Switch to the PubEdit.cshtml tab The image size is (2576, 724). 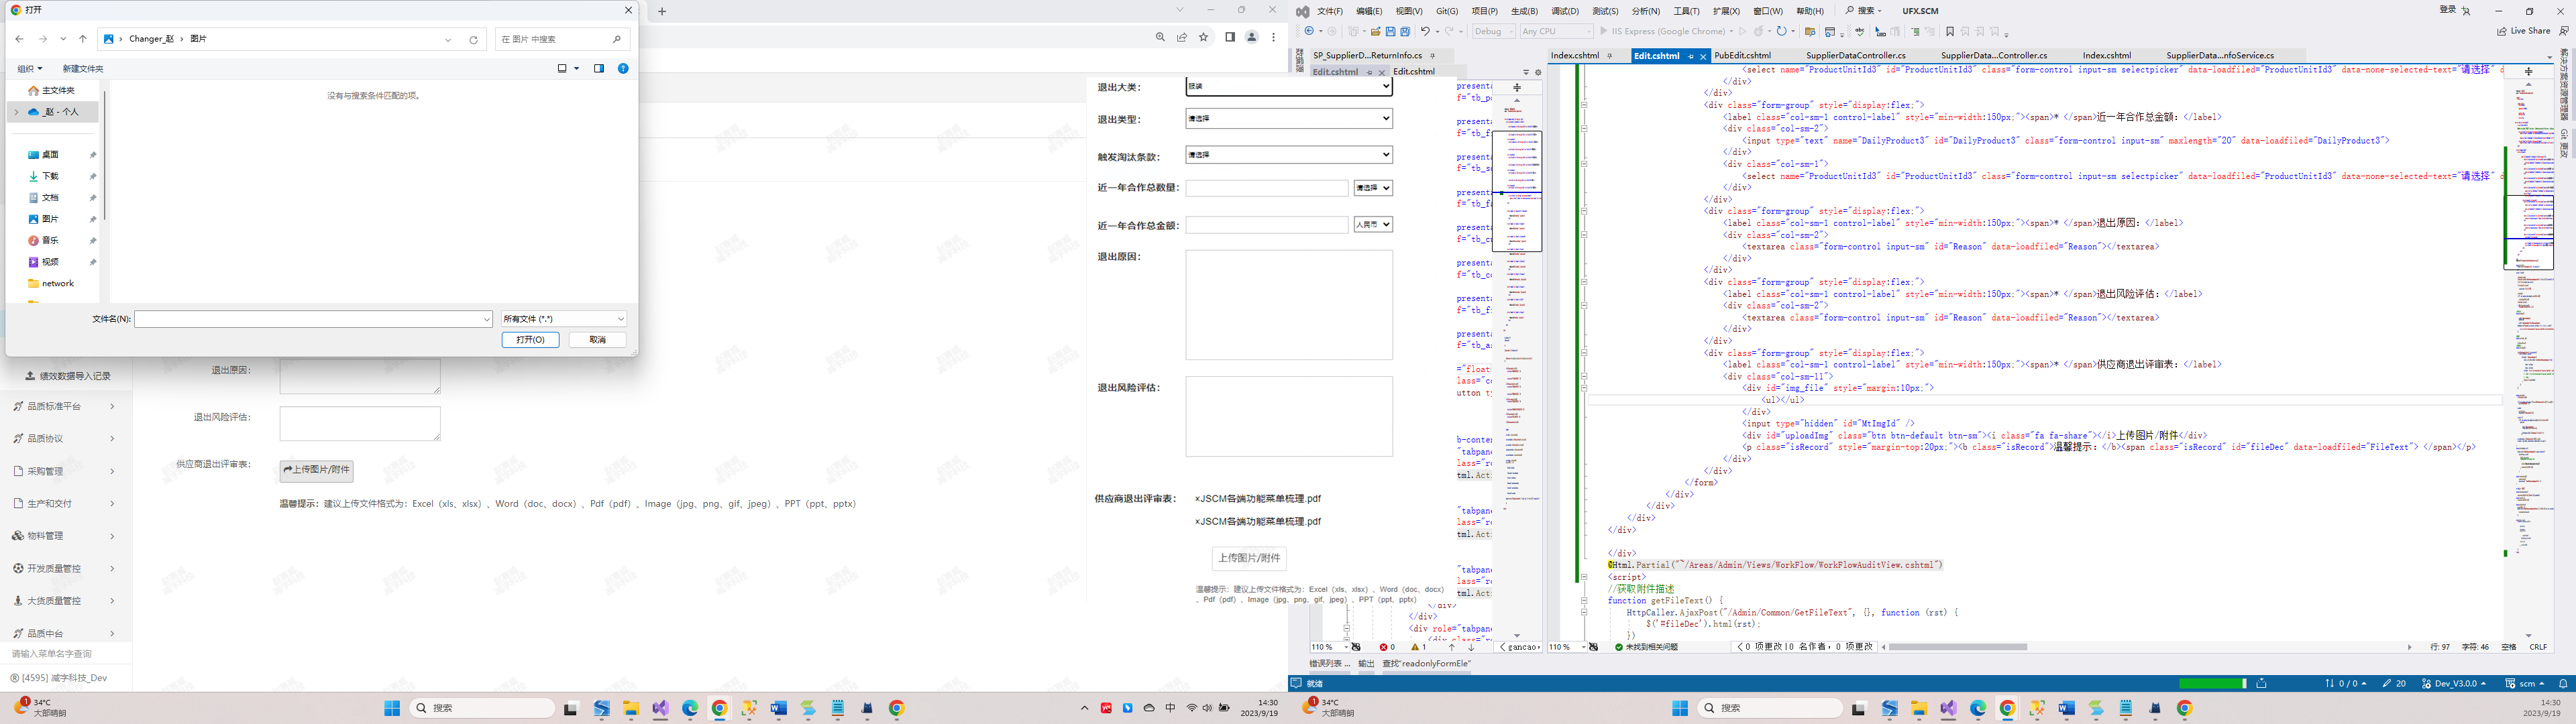click(x=1742, y=56)
